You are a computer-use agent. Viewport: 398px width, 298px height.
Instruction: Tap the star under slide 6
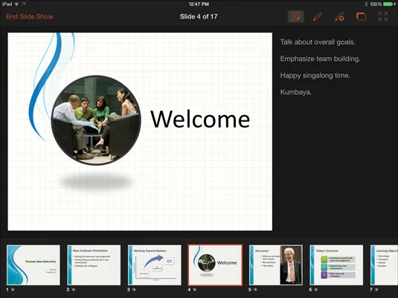pos(316,289)
